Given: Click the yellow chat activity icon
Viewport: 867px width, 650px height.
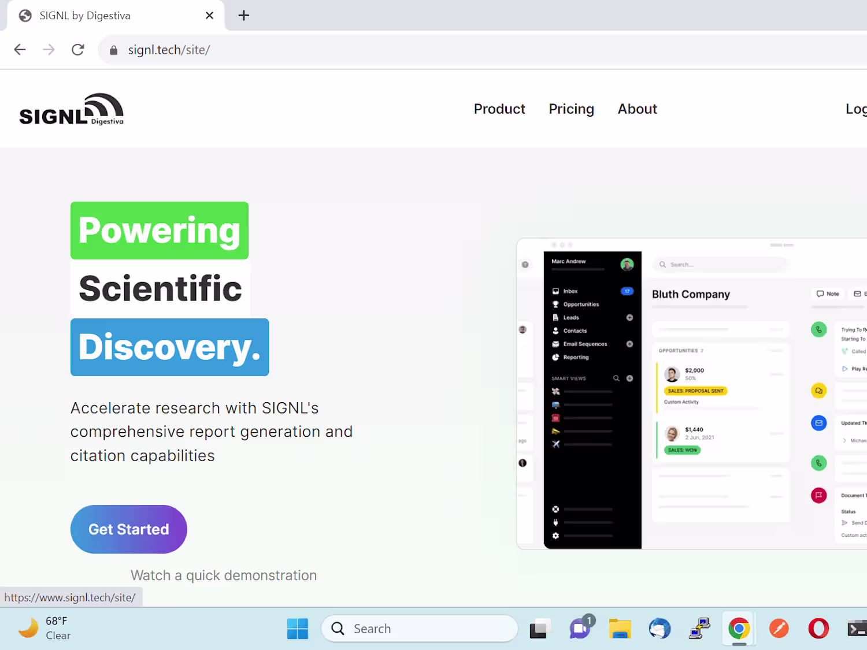Looking at the screenshot, I should coord(818,391).
